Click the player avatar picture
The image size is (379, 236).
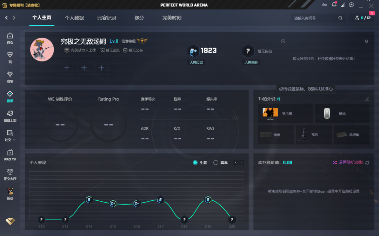pyautogui.click(x=42, y=49)
